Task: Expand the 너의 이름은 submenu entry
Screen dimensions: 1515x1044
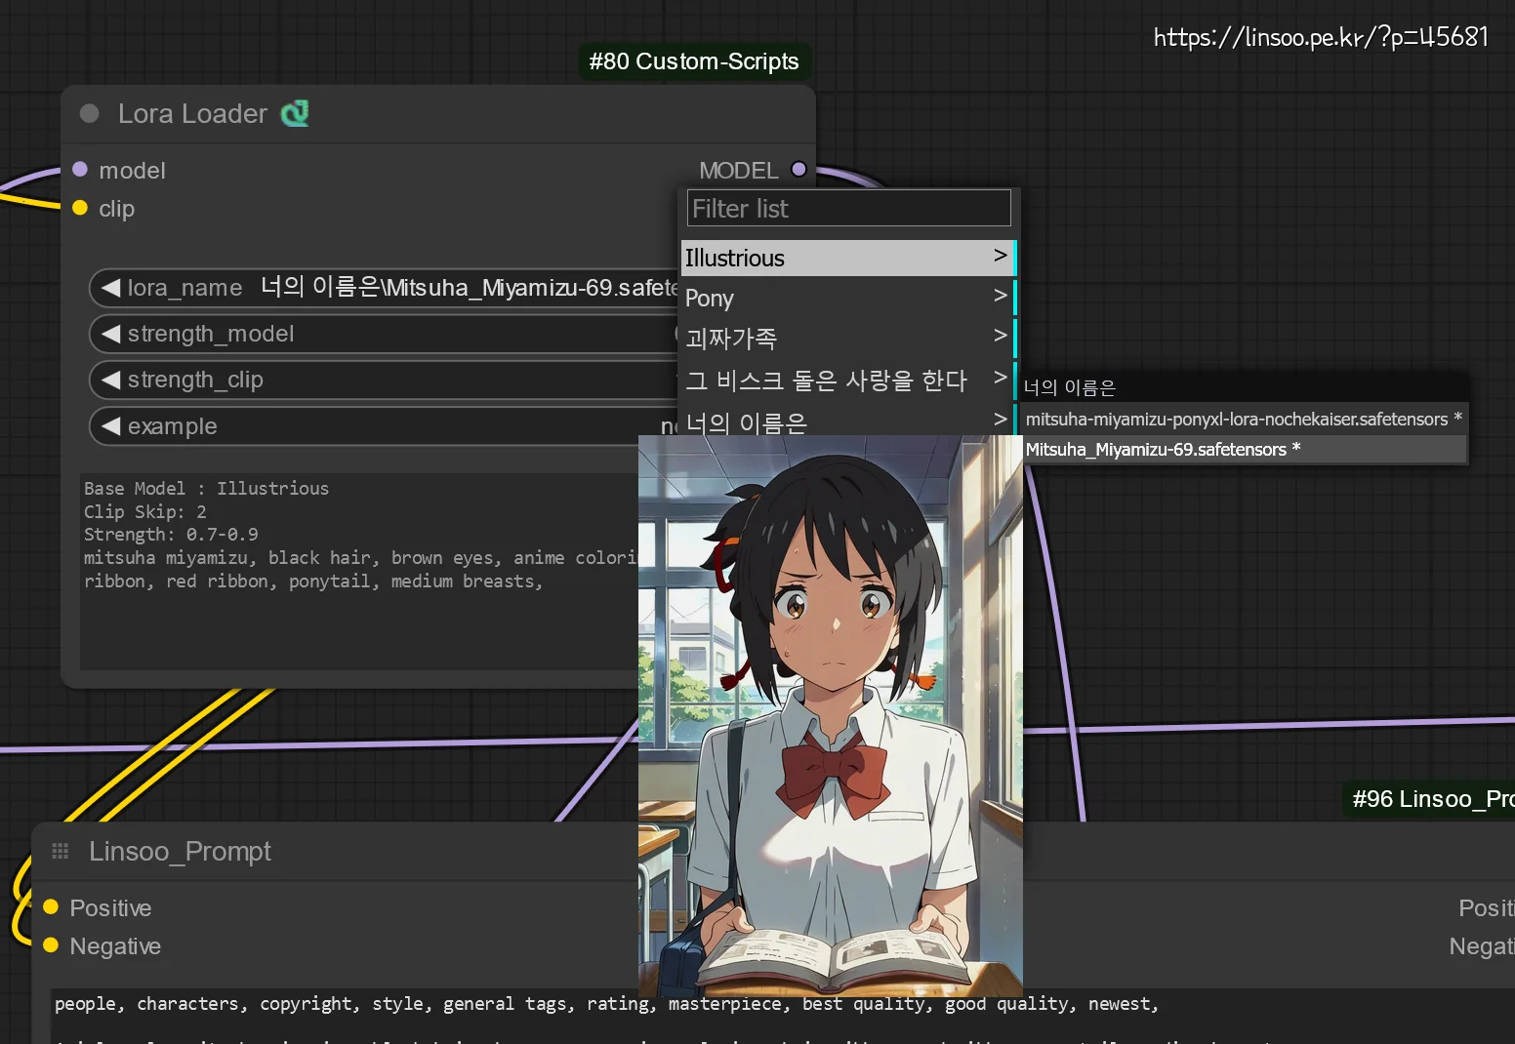Action: [847, 421]
